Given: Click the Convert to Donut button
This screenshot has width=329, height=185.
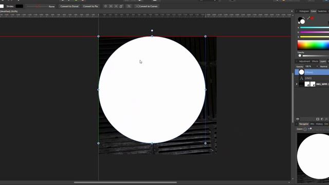Looking at the screenshot, I should tap(69, 6).
